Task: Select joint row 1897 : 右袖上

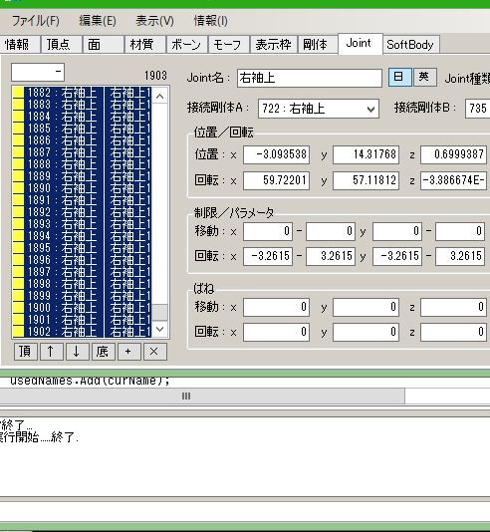Action: coord(82,272)
